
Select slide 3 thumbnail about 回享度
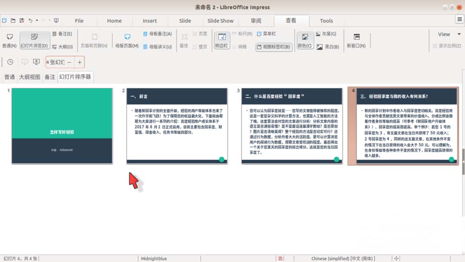tap(291, 126)
